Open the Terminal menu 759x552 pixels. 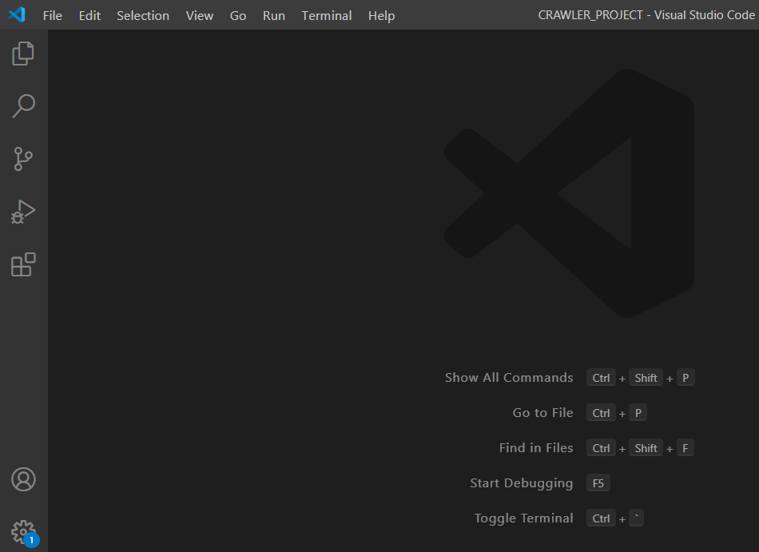point(326,15)
